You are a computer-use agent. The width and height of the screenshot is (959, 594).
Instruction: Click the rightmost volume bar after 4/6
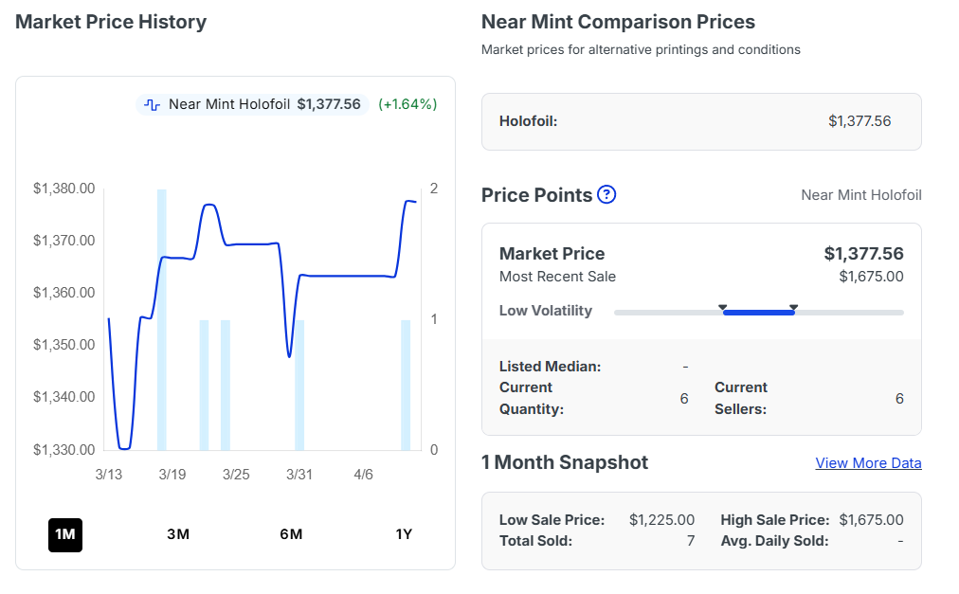click(x=406, y=385)
